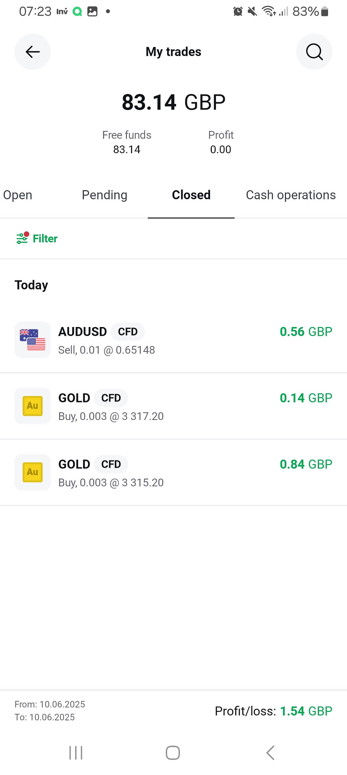Select the AUDUSD flags icon
This screenshot has width=347, height=775.
pyautogui.click(x=33, y=340)
